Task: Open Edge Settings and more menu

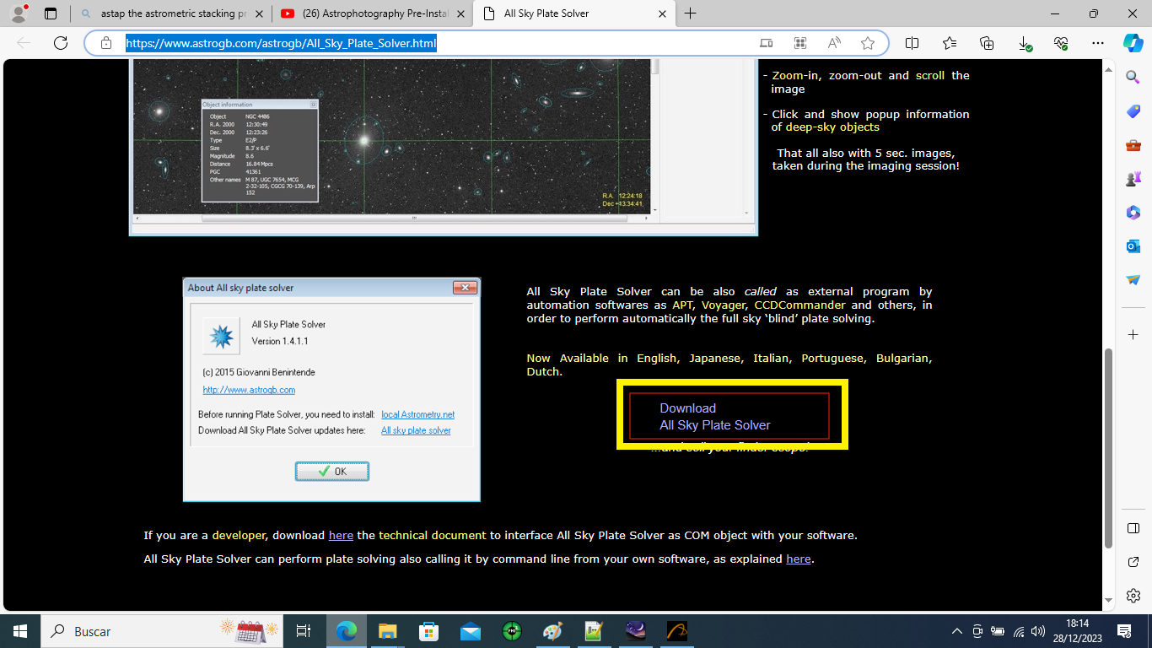Action: [1097, 43]
